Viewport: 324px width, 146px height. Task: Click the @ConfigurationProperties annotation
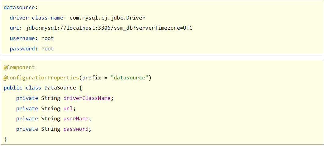coord(41,78)
